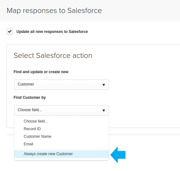Open the Customer object dropdown

pyautogui.click(x=62, y=85)
